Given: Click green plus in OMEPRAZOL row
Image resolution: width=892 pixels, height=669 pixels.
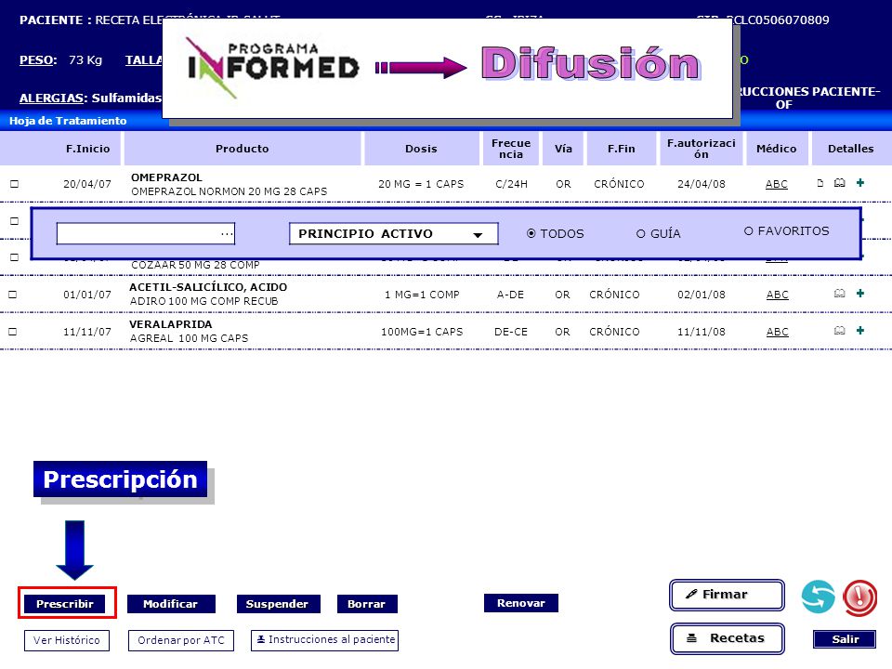Looking at the screenshot, I should (x=860, y=183).
